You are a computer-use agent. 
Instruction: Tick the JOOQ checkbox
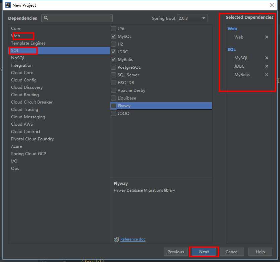coord(113,113)
